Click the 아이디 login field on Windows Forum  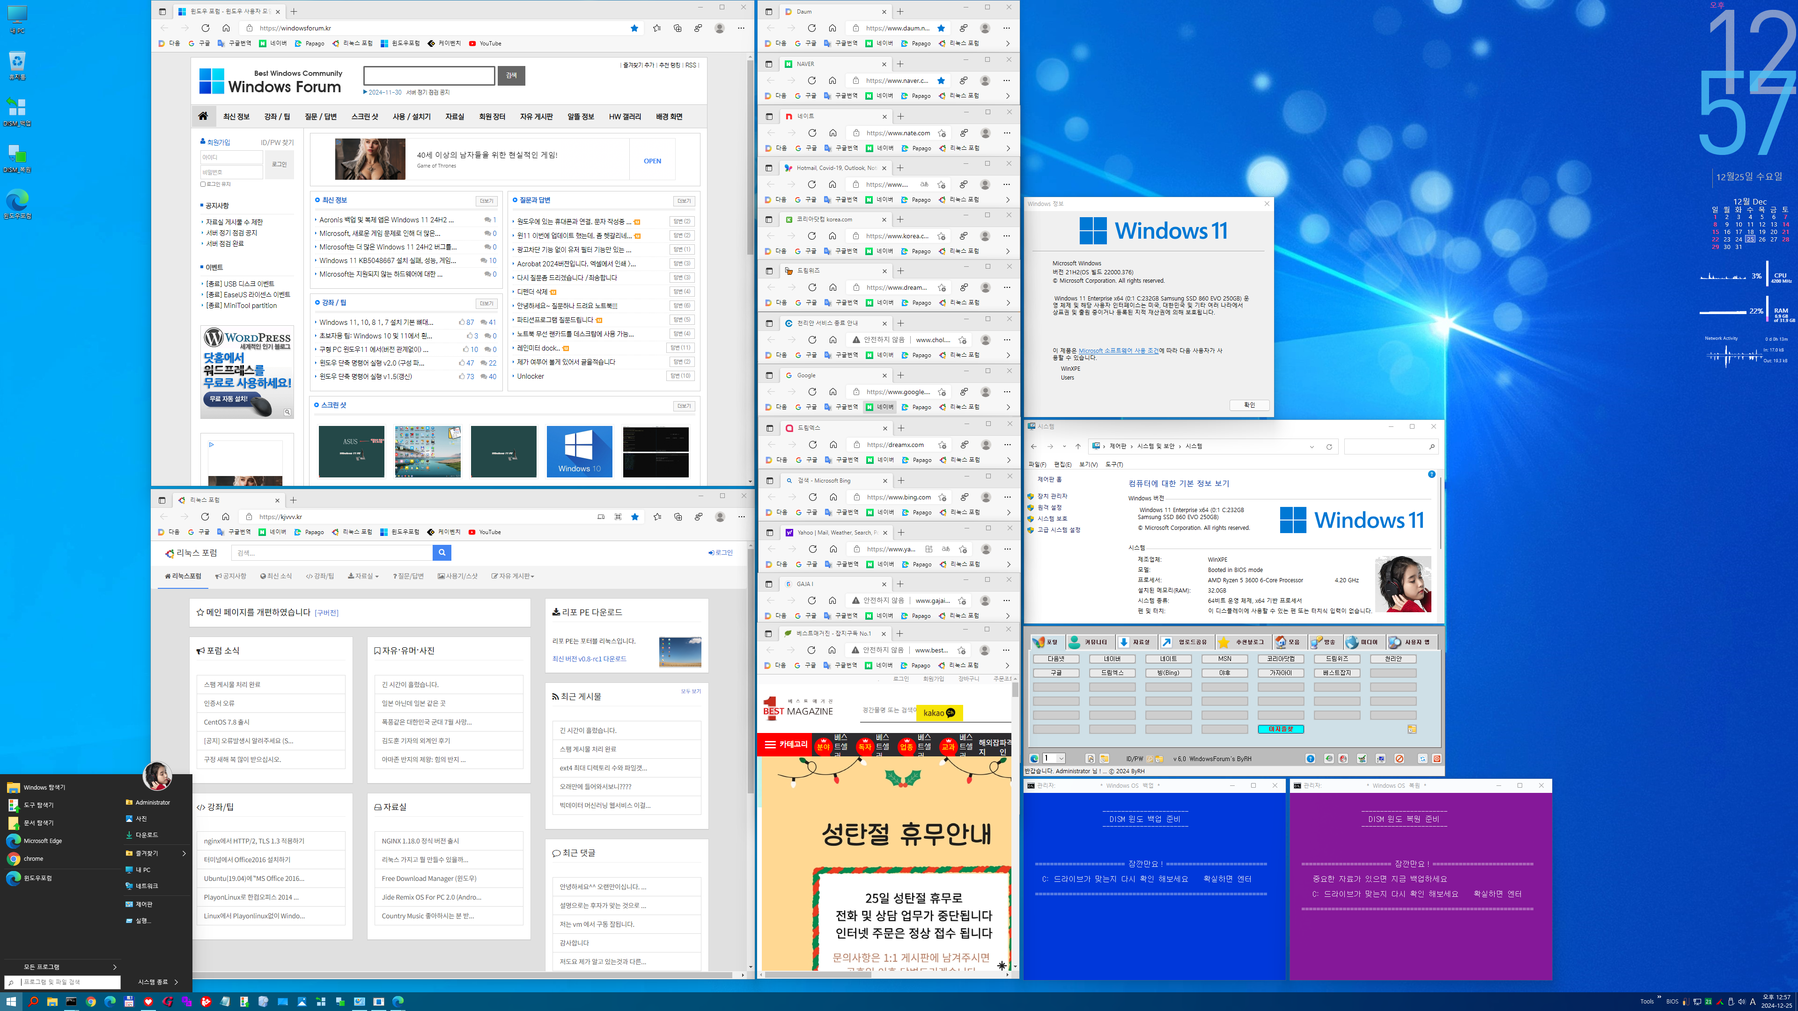231,157
